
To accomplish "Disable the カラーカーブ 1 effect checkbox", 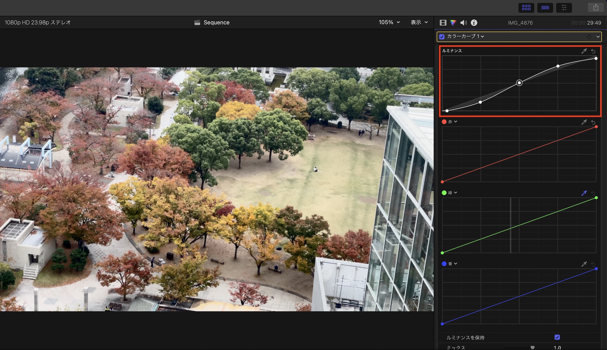I will (442, 37).
